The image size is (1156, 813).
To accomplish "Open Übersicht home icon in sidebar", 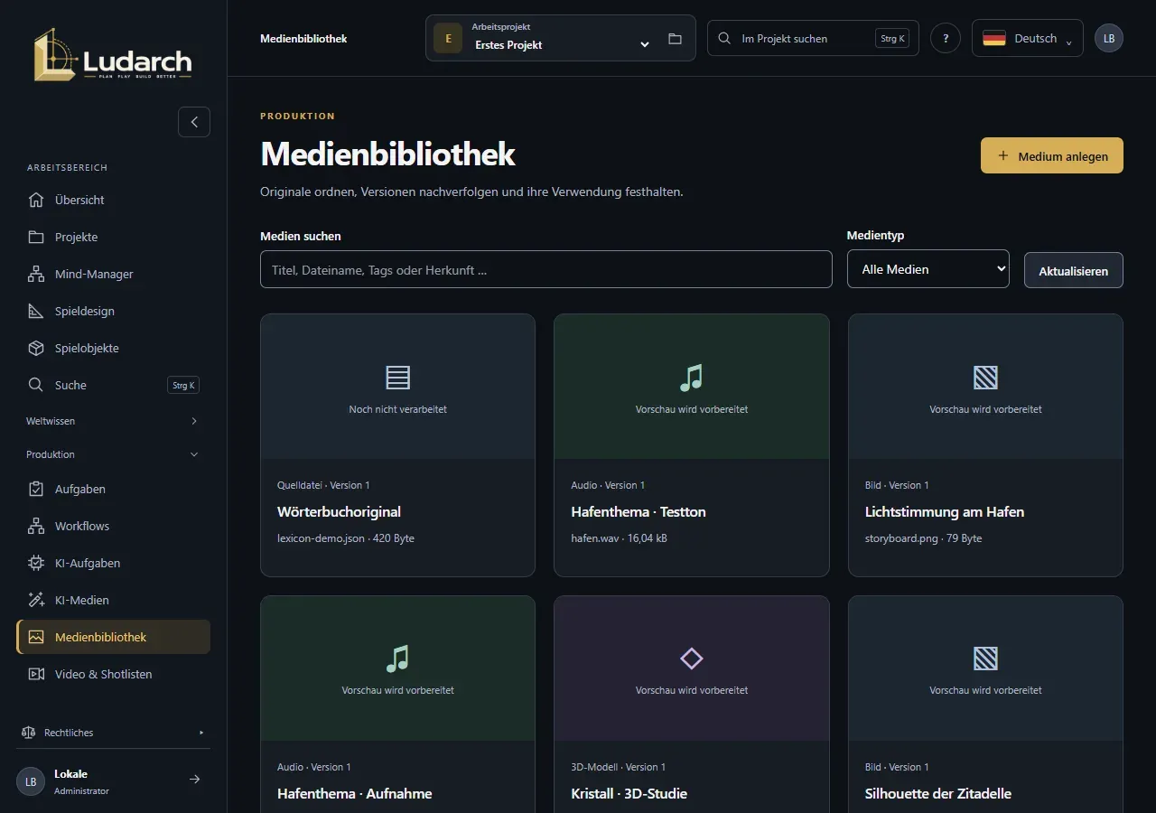I will (36, 200).
